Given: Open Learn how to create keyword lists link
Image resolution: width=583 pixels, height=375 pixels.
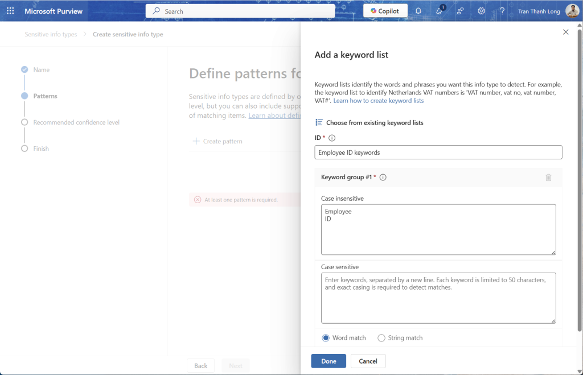Looking at the screenshot, I should (378, 101).
